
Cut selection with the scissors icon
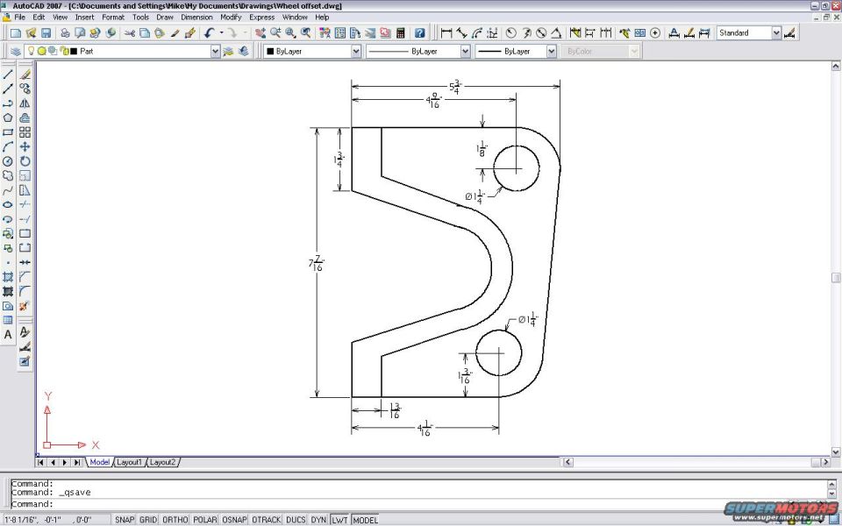(130, 32)
